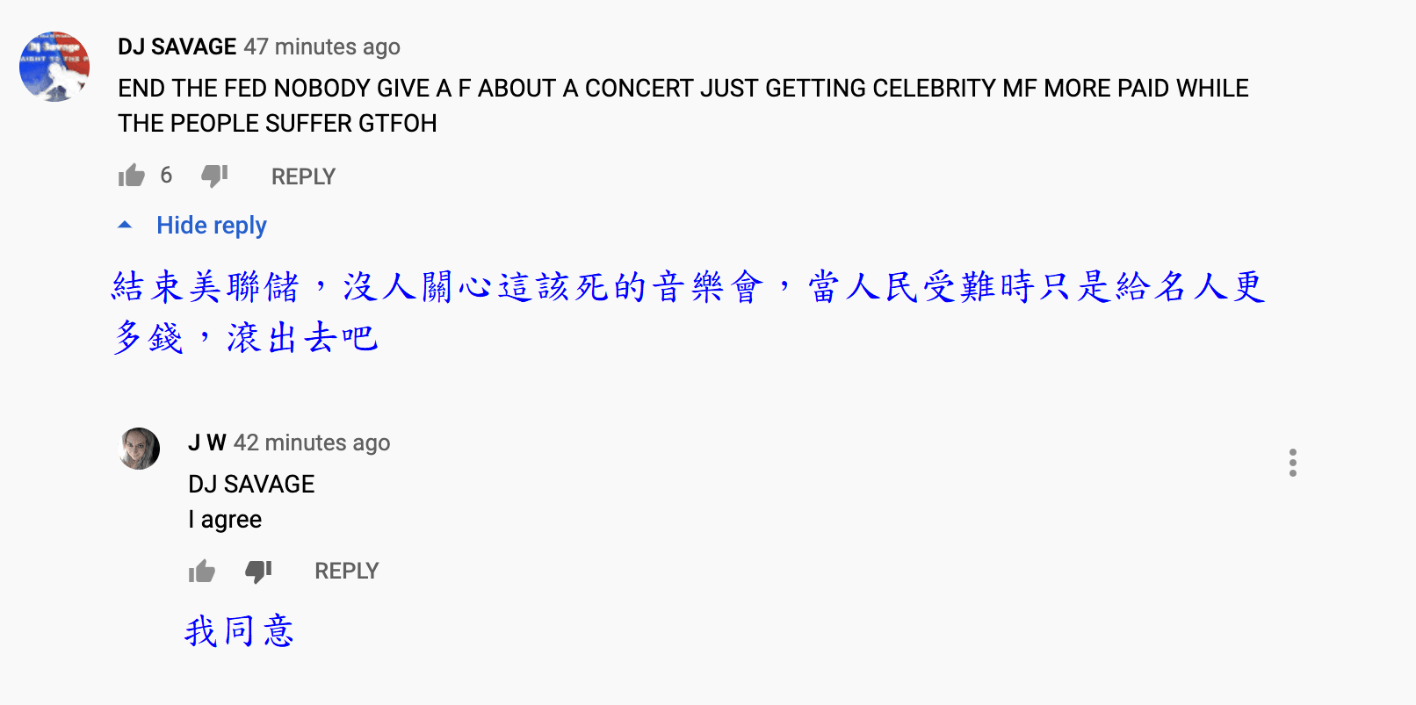Reply to J W's comment
The height and width of the screenshot is (705, 1416).
coord(346,572)
